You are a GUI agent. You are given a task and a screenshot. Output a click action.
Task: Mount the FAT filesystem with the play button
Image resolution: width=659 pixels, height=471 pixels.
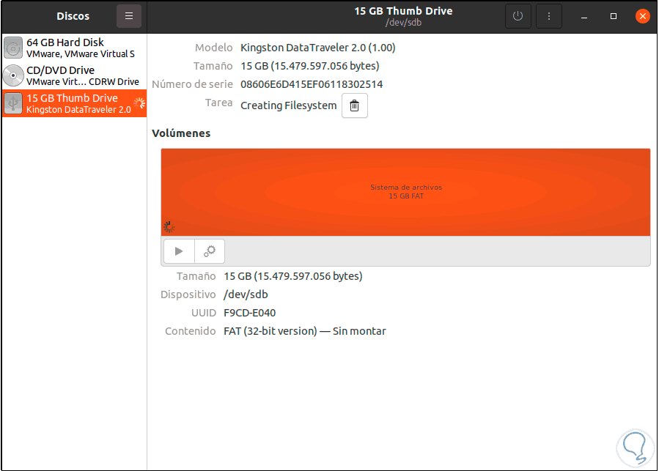178,251
